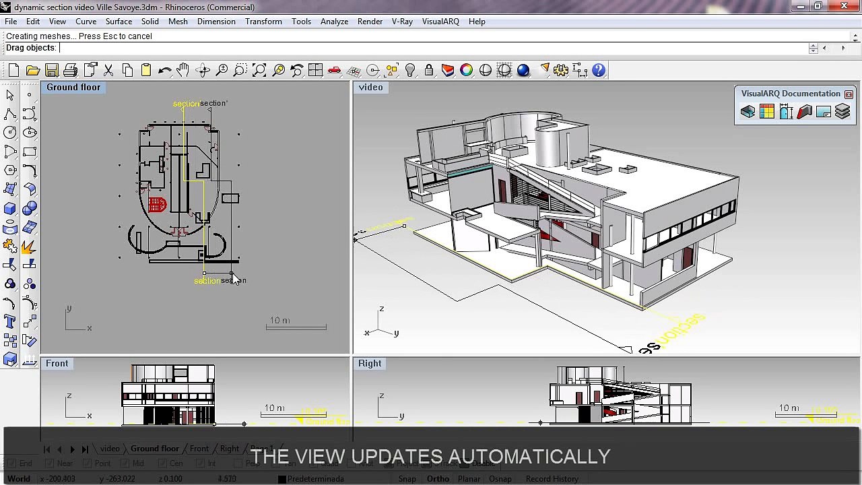Toggle the Osnap status bar pane
Image resolution: width=862 pixels, height=485 pixels.
pyautogui.click(x=500, y=479)
